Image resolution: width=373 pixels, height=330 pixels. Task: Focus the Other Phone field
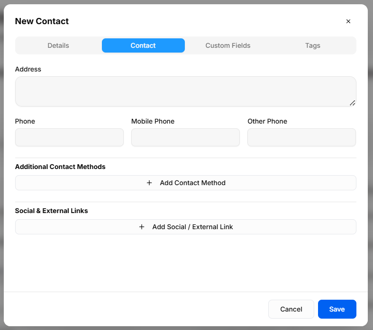pyautogui.click(x=301, y=137)
